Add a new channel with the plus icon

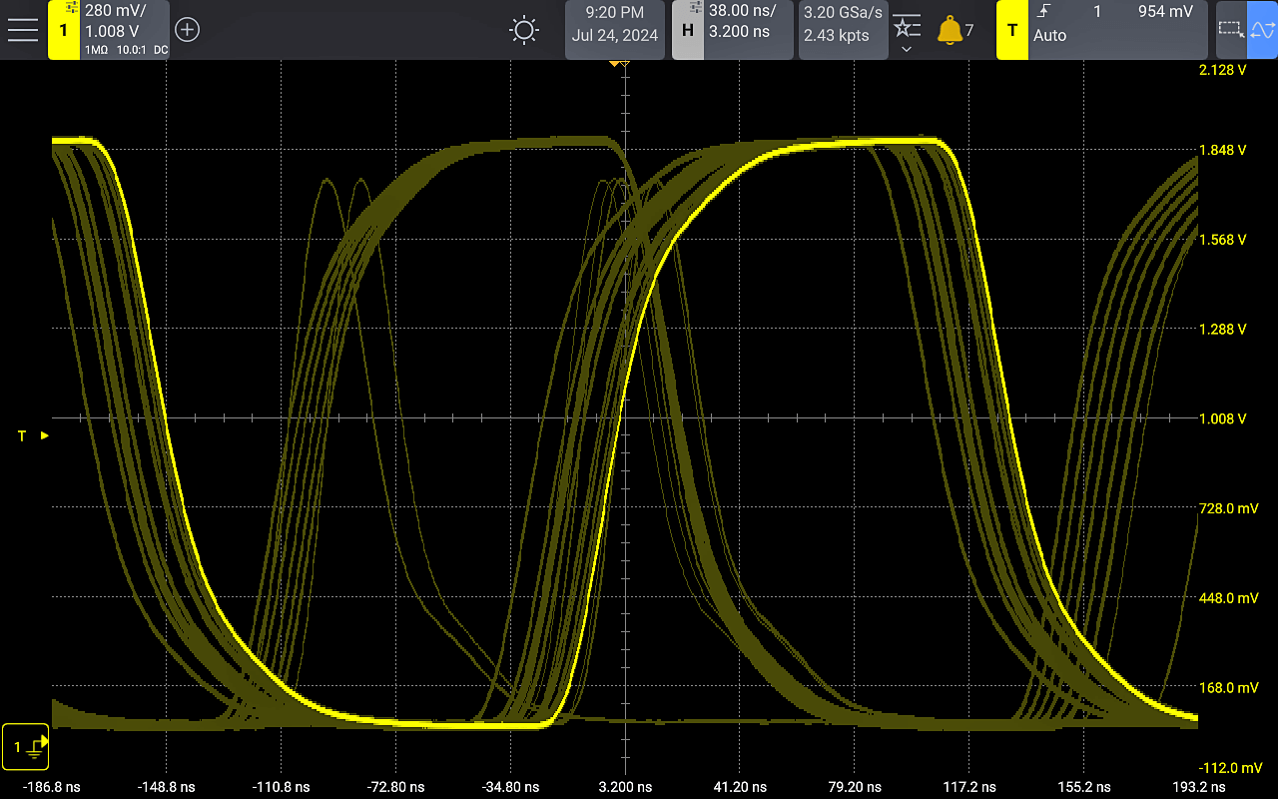(x=187, y=30)
